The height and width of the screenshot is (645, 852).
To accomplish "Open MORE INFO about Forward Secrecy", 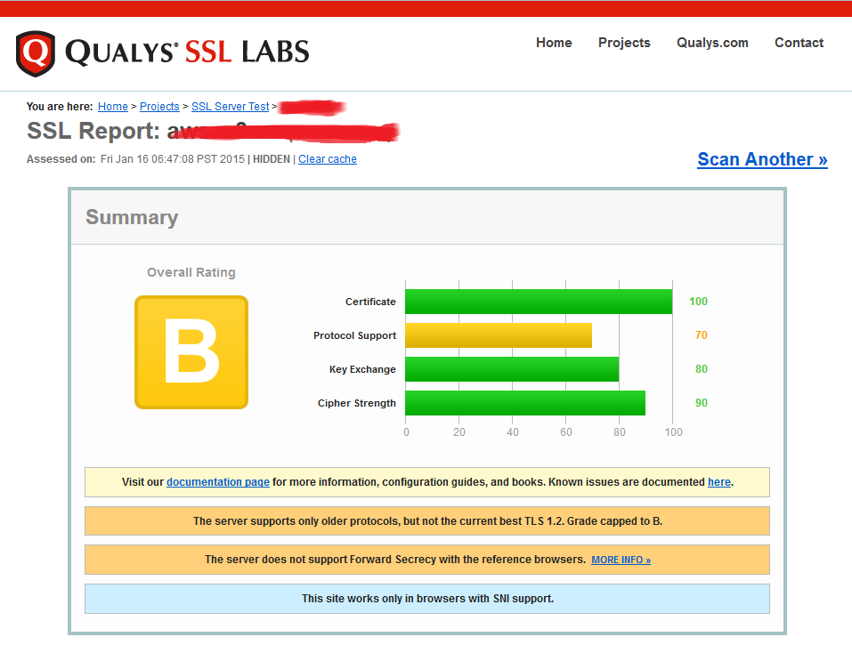I will [621, 560].
